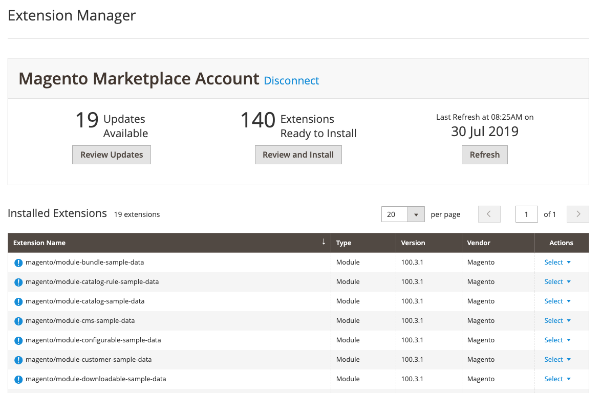Click the warning icon beside magento/module-bundle-sample-data
The image size is (601, 393).
[x=18, y=262]
